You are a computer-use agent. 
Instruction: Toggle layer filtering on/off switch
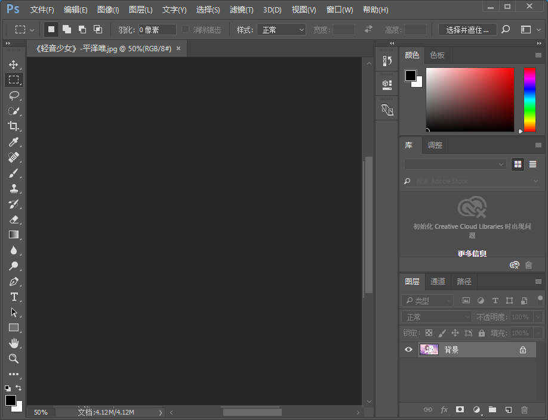tap(540, 300)
